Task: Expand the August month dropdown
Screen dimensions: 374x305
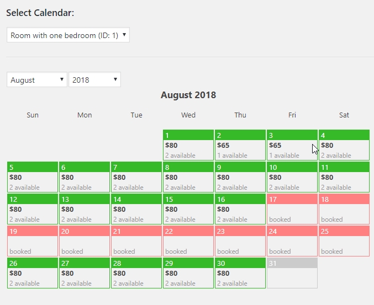Action: click(37, 80)
